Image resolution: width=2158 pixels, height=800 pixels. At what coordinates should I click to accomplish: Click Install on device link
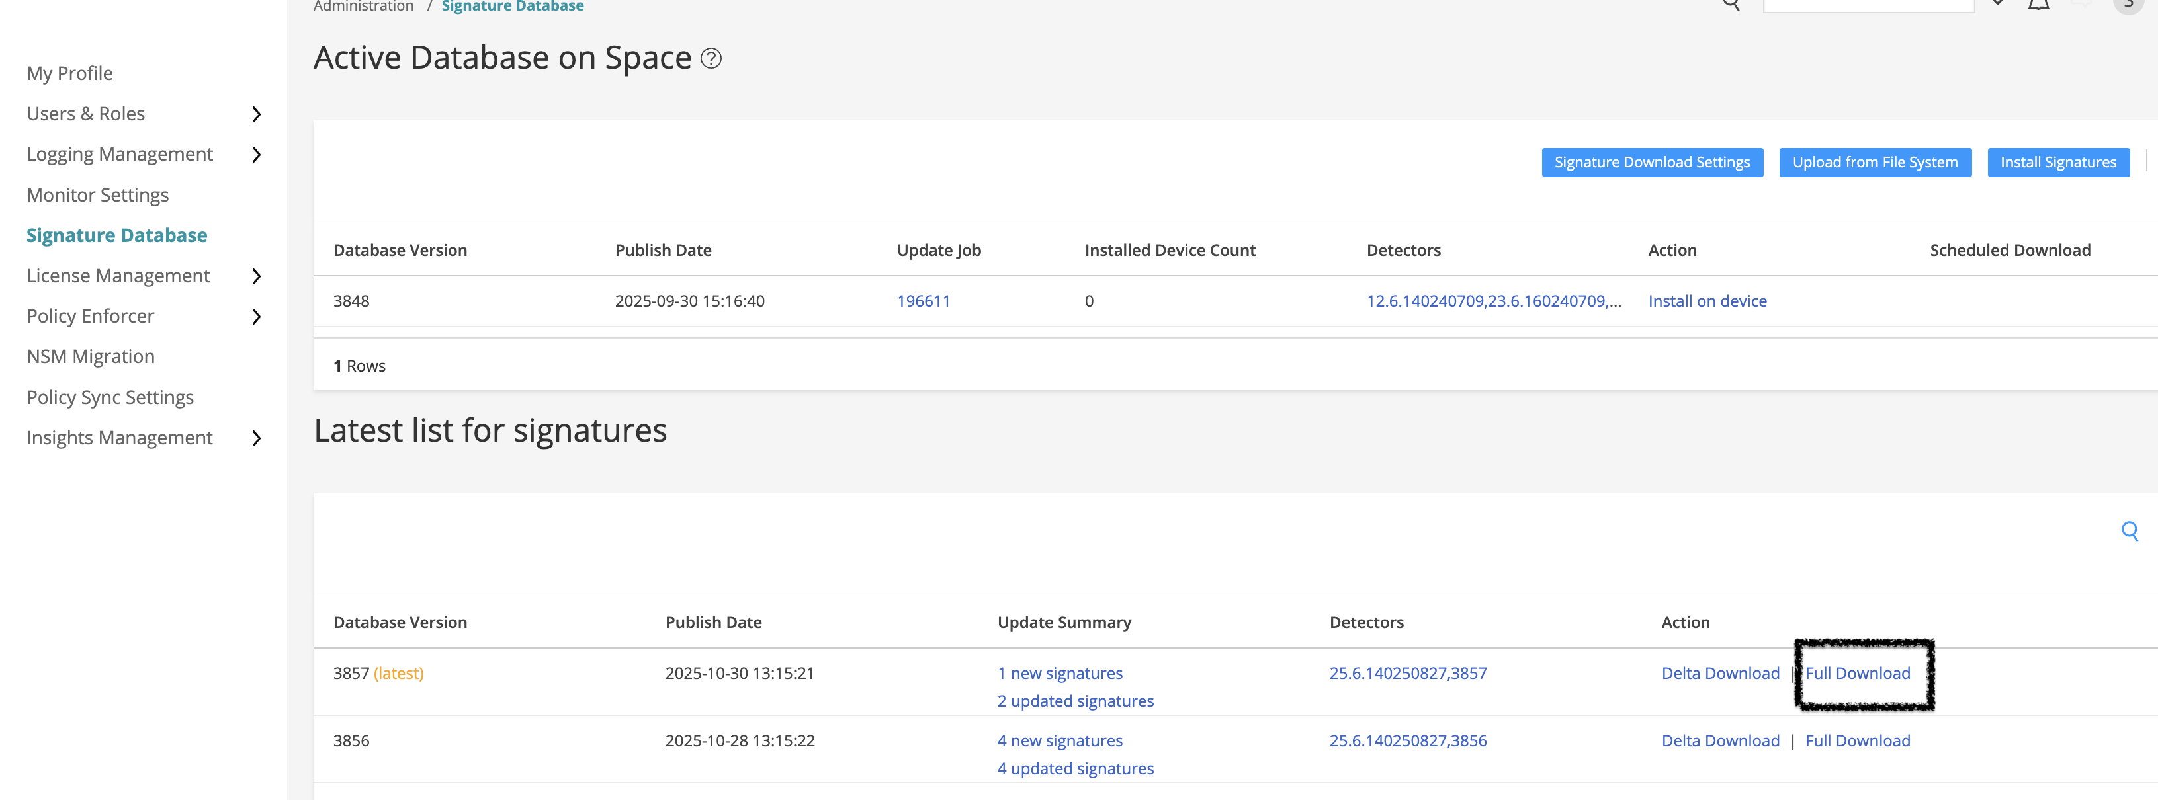[x=1706, y=301]
